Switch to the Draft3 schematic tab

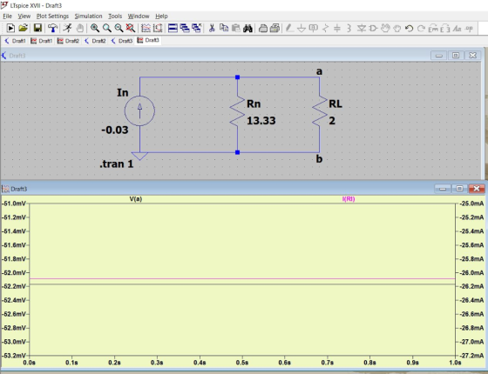tap(122, 41)
